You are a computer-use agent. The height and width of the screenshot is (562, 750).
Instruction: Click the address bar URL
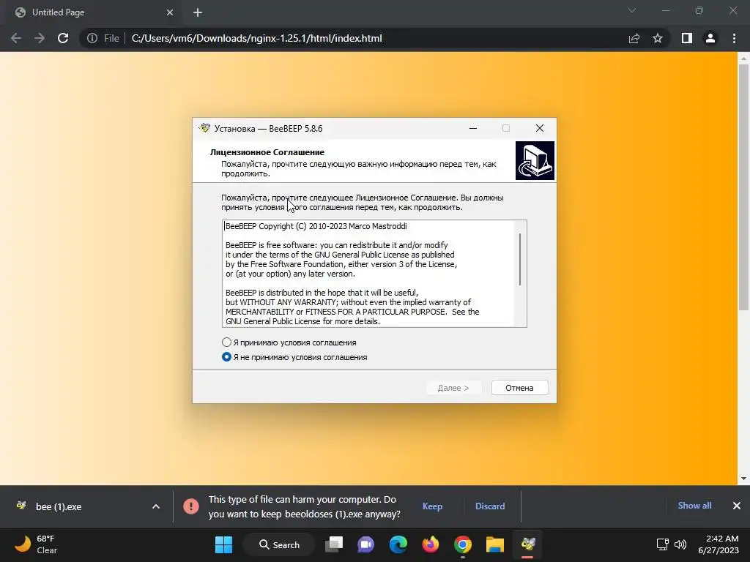tap(257, 38)
